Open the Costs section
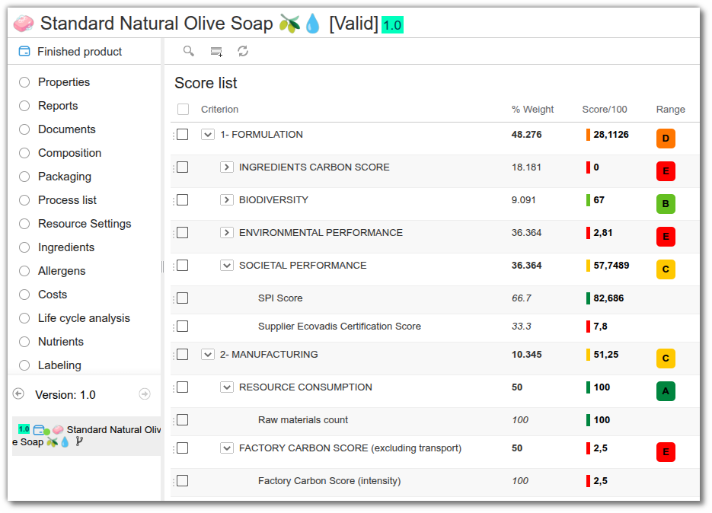Screen dimensions: 712x513 [x=53, y=295]
